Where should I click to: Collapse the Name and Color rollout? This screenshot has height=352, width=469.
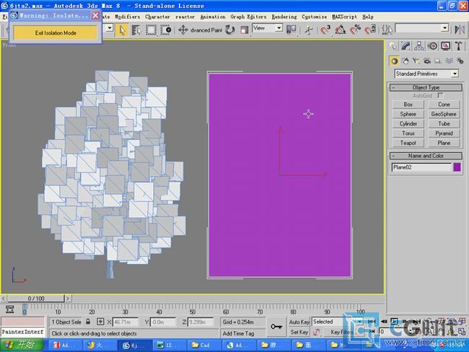tap(426, 156)
